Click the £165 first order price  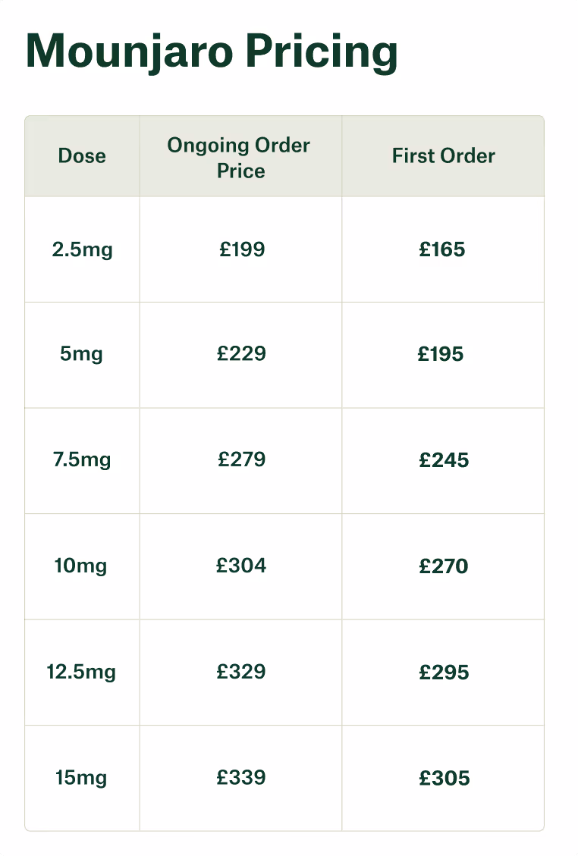point(442,249)
